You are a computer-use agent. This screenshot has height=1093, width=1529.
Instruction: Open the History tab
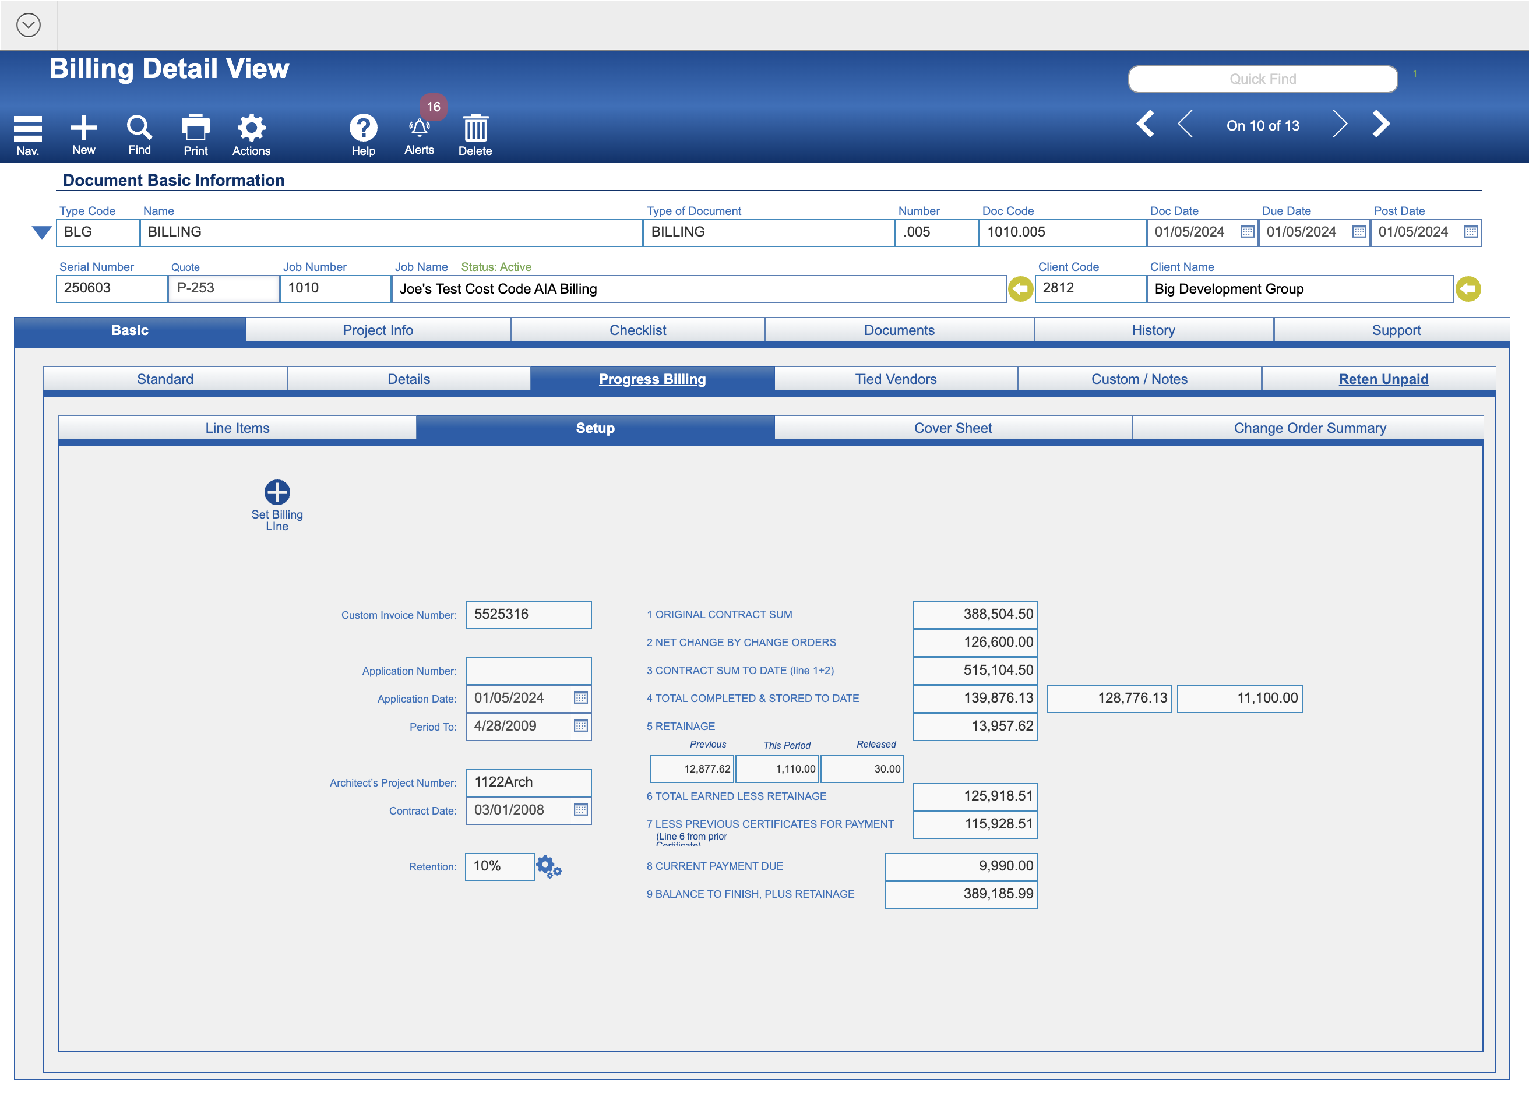(x=1153, y=330)
